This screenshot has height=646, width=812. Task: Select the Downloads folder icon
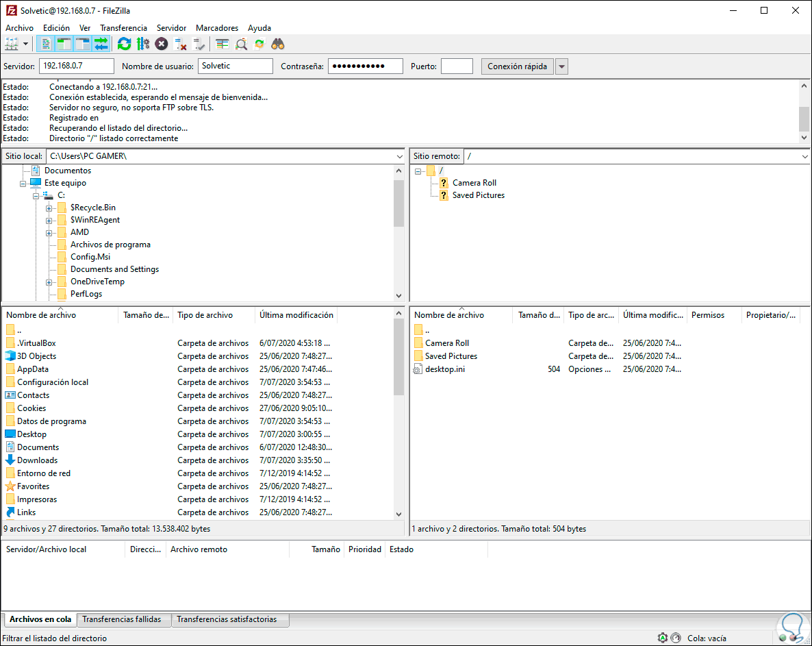10,460
